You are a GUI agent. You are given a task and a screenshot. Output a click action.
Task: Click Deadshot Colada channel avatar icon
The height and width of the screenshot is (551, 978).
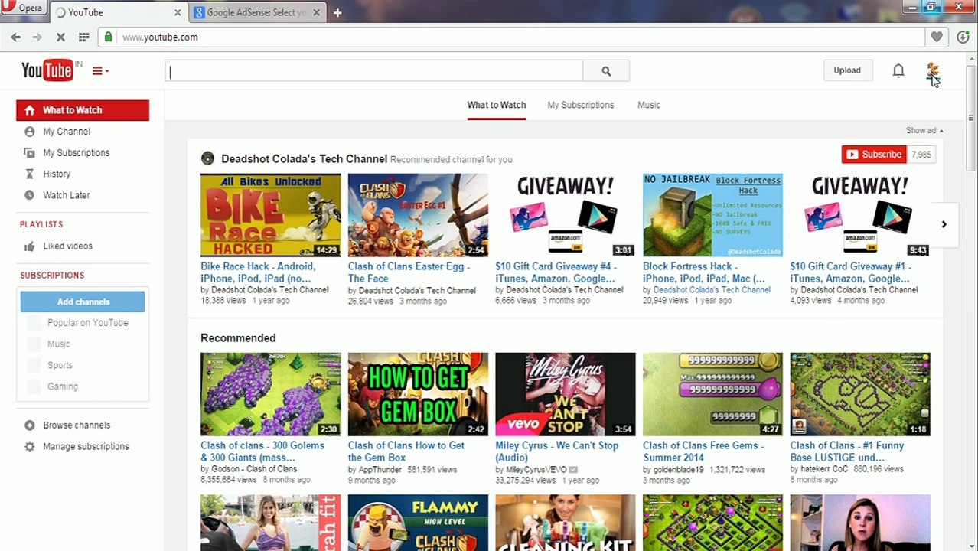207,158
